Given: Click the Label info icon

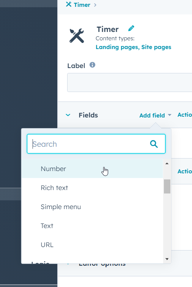Looking at the screenshot, I should click(92, 65).
